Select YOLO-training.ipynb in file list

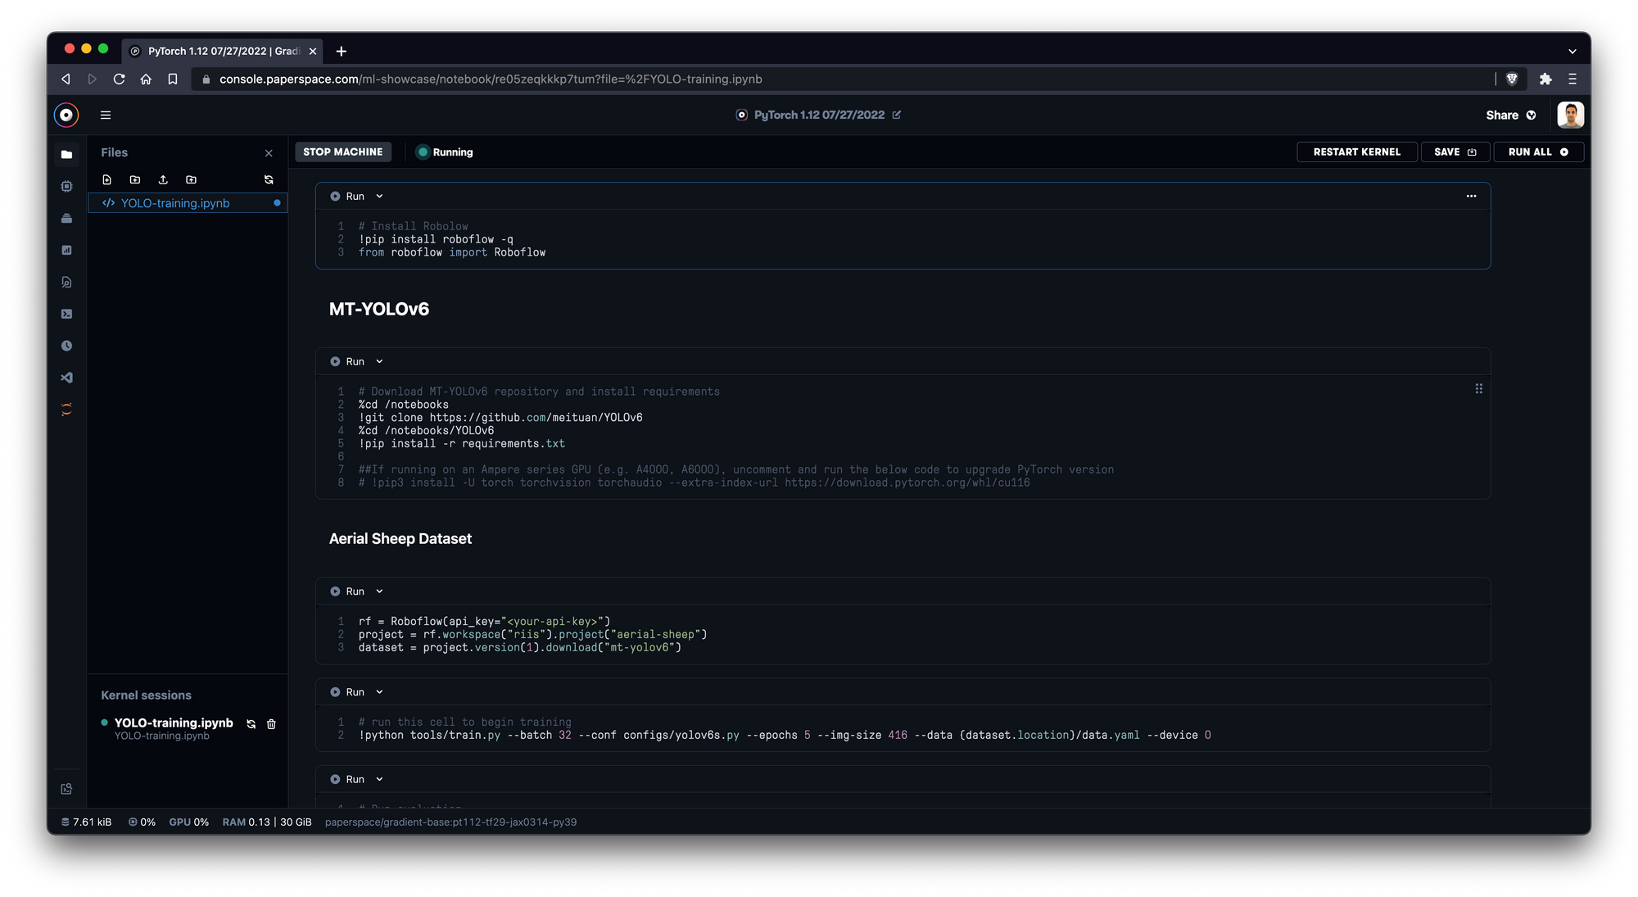(175, 203)
